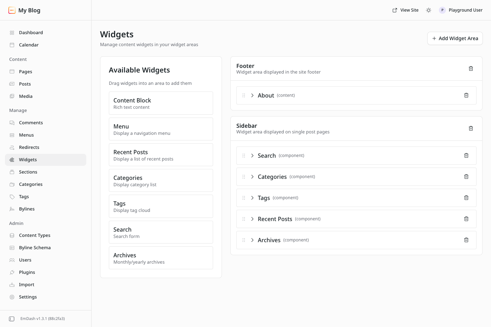Image resolution: width=491 pixels, height=327 pixels.
Task: Expand the Tags widget chevron in the Sidebar
Action: click(x=252, y=198)
